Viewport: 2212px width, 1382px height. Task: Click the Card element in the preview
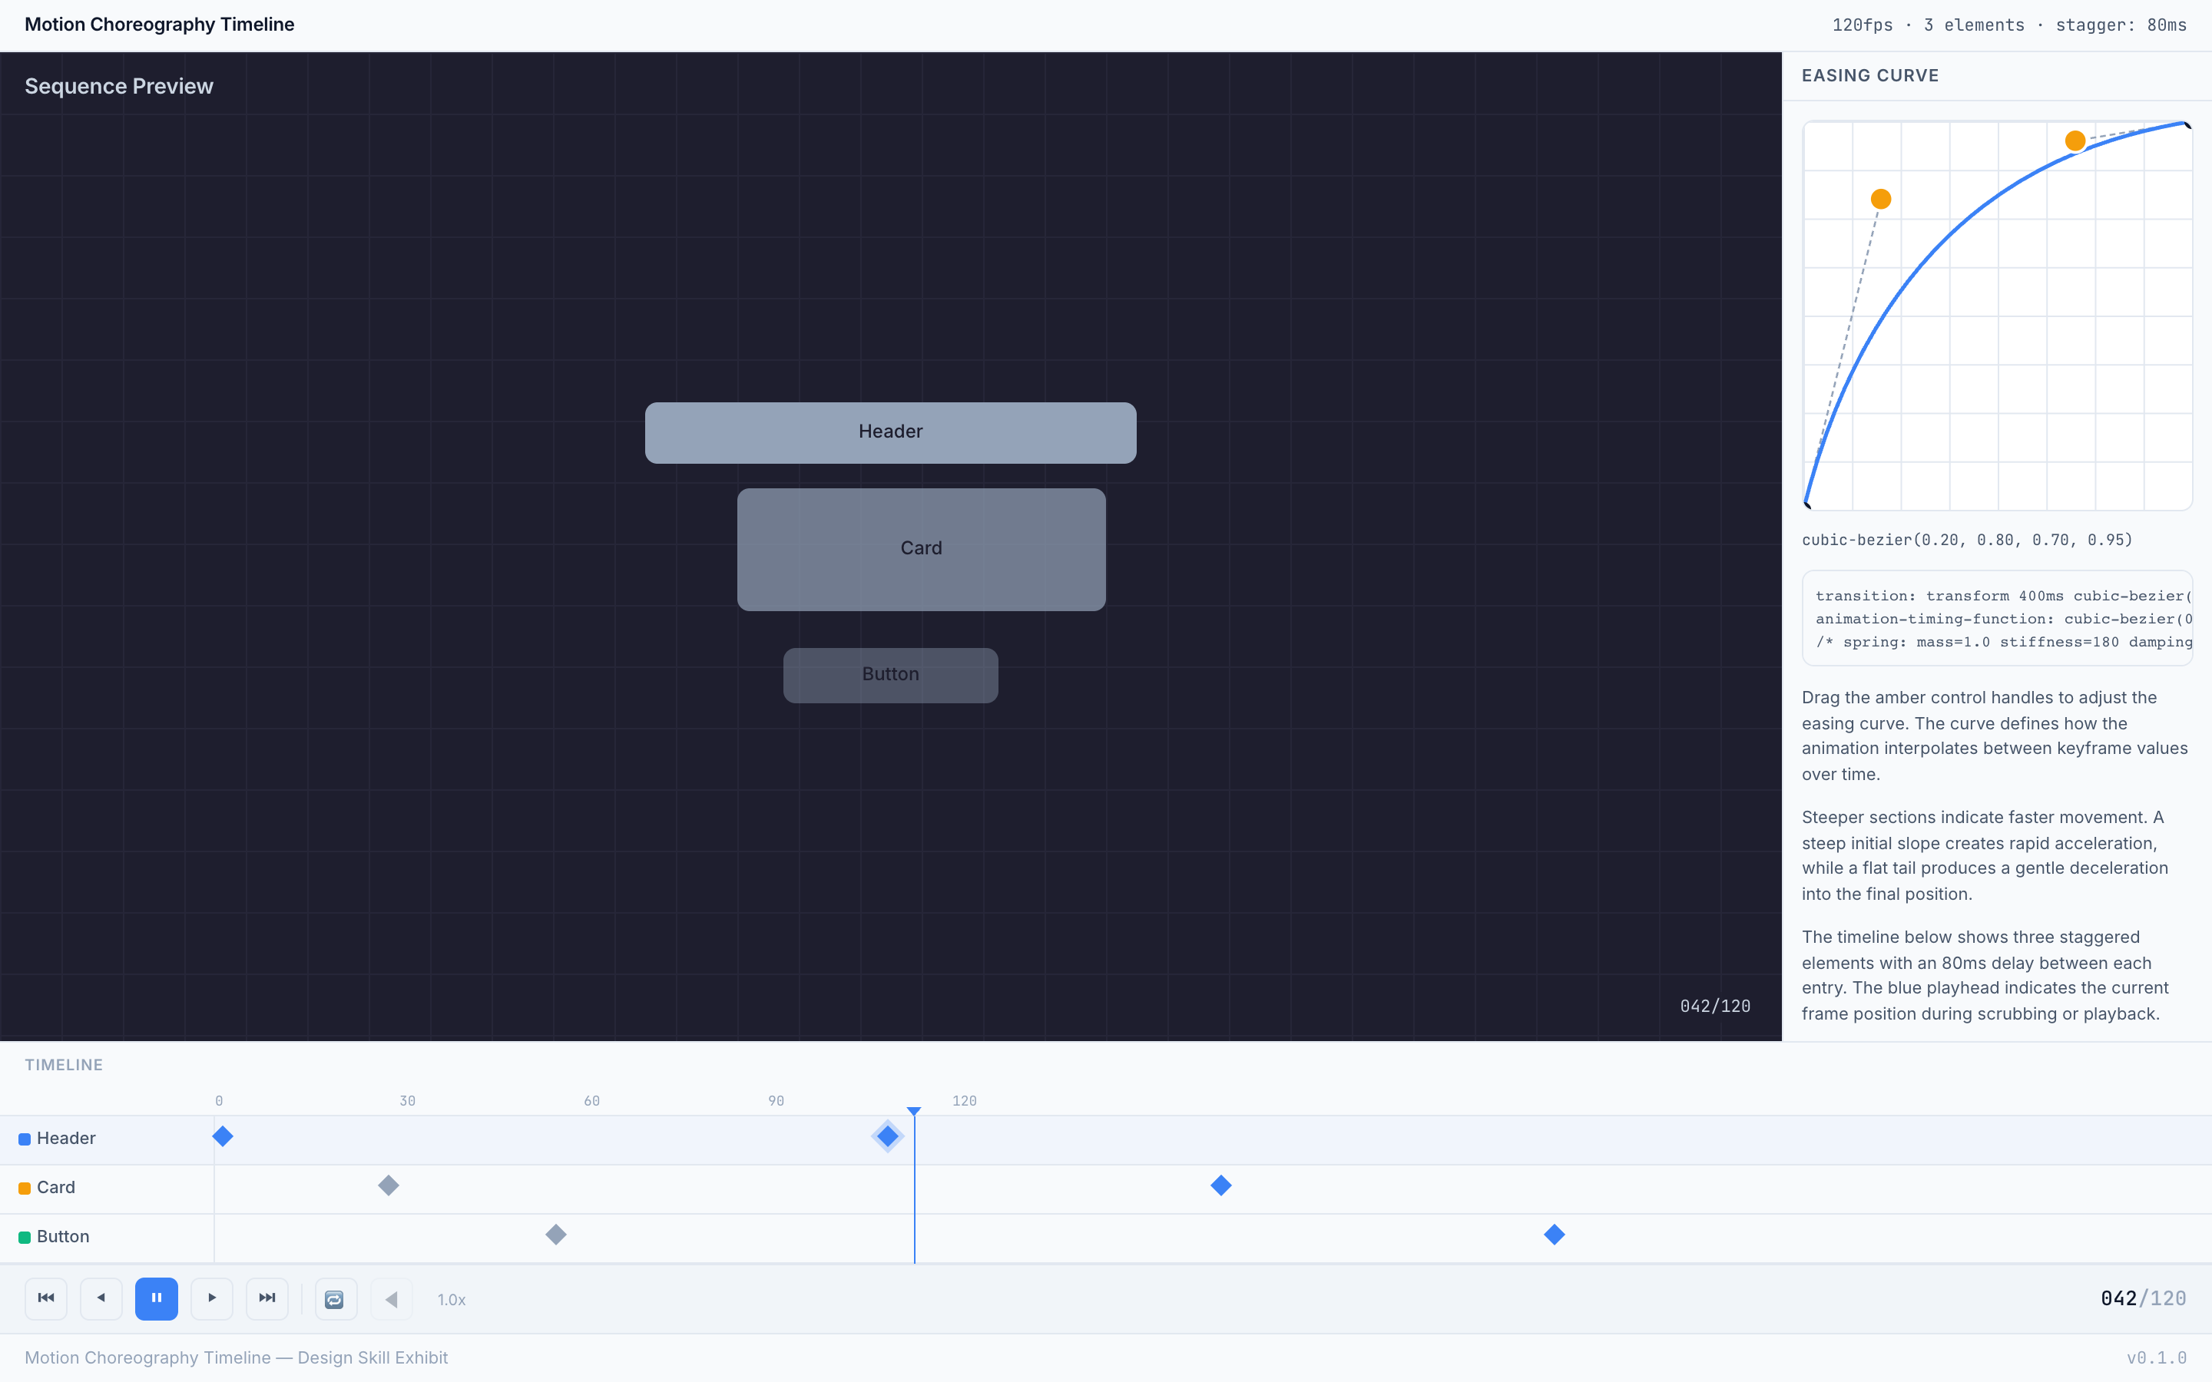coord(920,548)
